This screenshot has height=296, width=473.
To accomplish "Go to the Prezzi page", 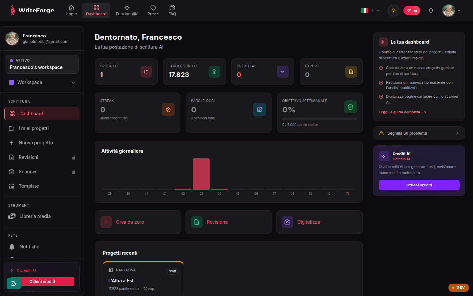I will [153, 11].
